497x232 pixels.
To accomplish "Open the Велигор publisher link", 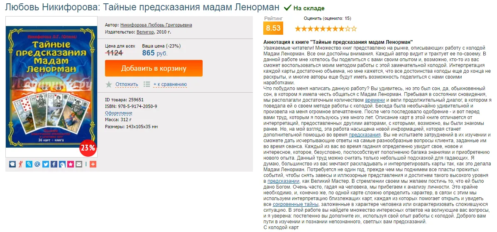I will click(145, 32).
